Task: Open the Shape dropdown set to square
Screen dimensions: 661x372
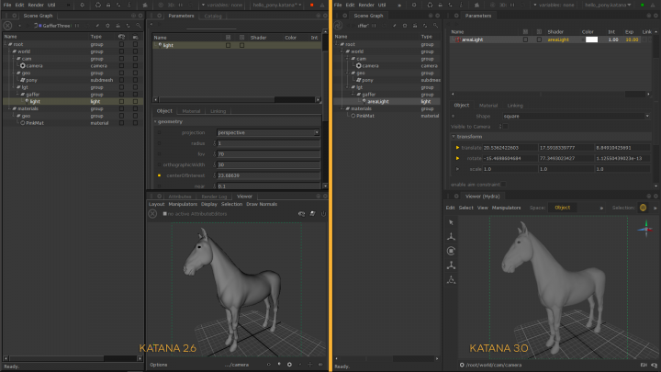Action: [x=574, y=116]
